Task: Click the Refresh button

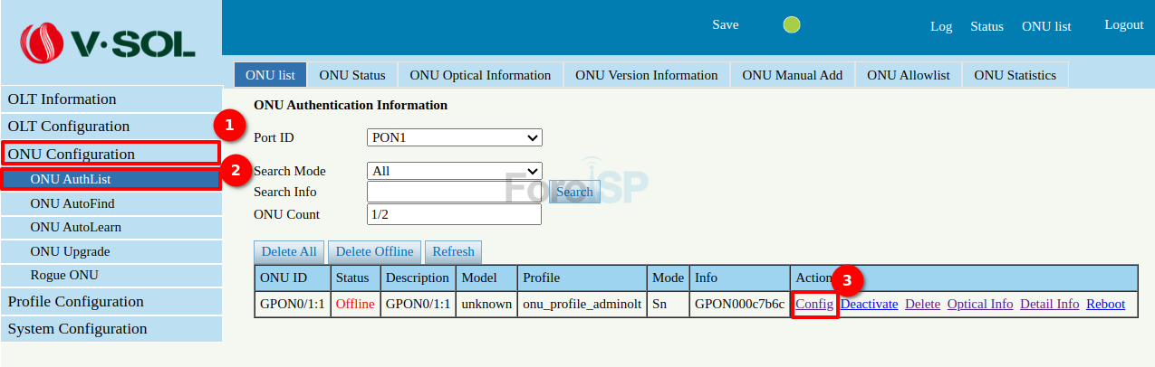Action: coord(453,251)
